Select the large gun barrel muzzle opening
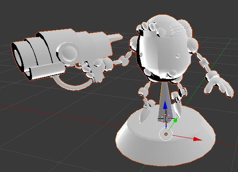 [x=18, y=59]
